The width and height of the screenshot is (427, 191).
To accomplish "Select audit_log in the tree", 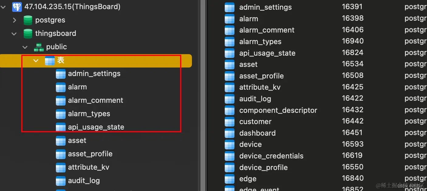I will (x=84, y=181).
